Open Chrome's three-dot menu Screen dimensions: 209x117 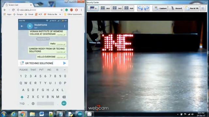pos(81,10)
